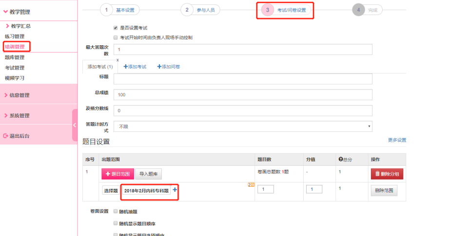Click the step 4 grey number circle
This screenshot has width=468, height=236.
tap(358, 10)
